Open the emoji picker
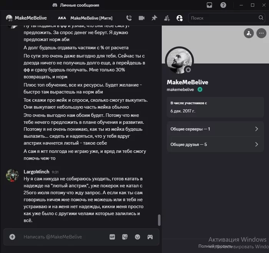Screen dimensions: 269x253 pyautogui.click(x=138, y=237)
